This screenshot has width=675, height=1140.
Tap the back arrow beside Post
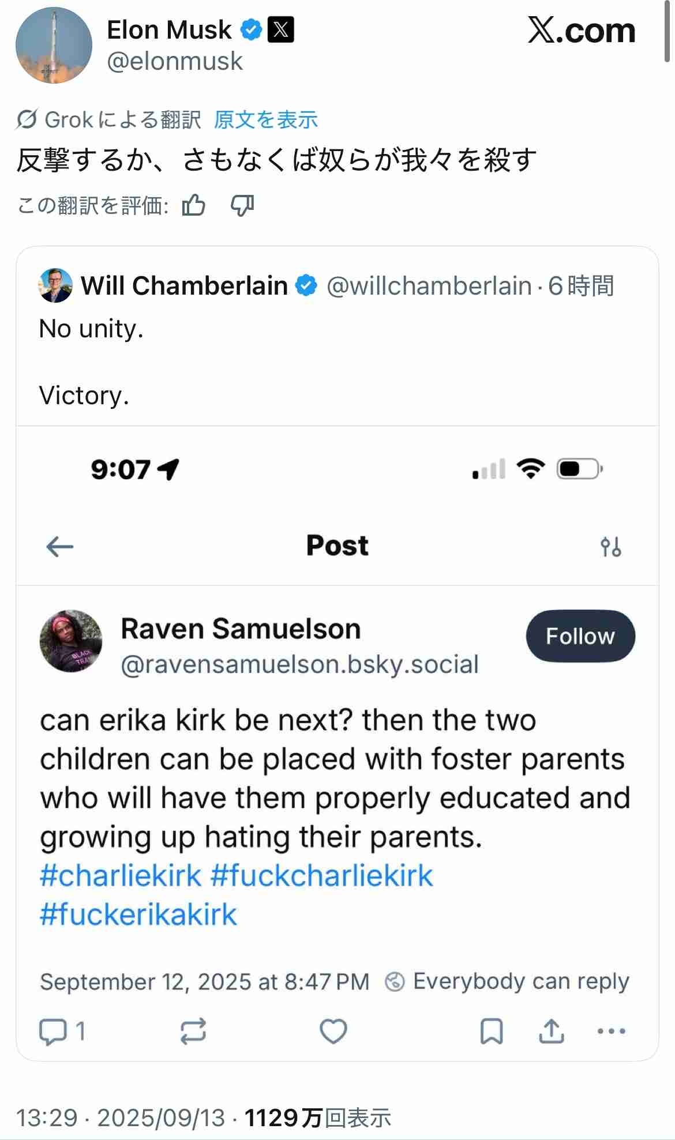[x=60, y=546]
